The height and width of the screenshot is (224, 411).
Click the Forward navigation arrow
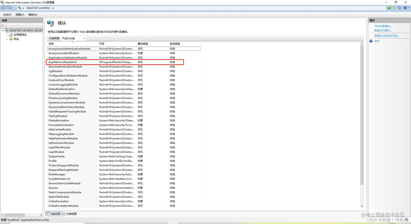point(10,8)
